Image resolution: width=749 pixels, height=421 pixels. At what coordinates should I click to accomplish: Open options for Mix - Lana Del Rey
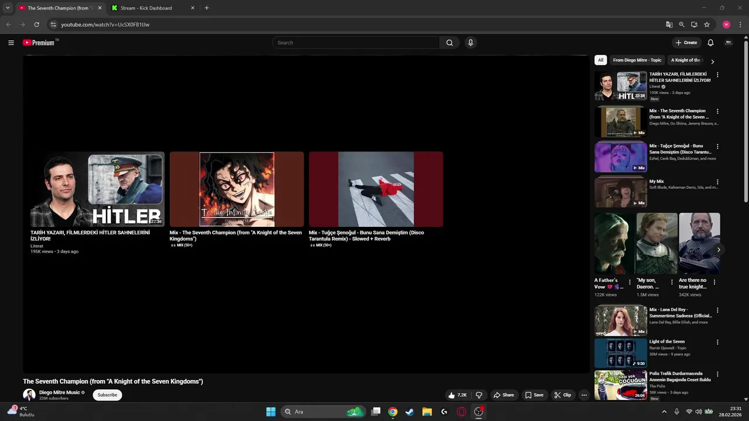717,310
